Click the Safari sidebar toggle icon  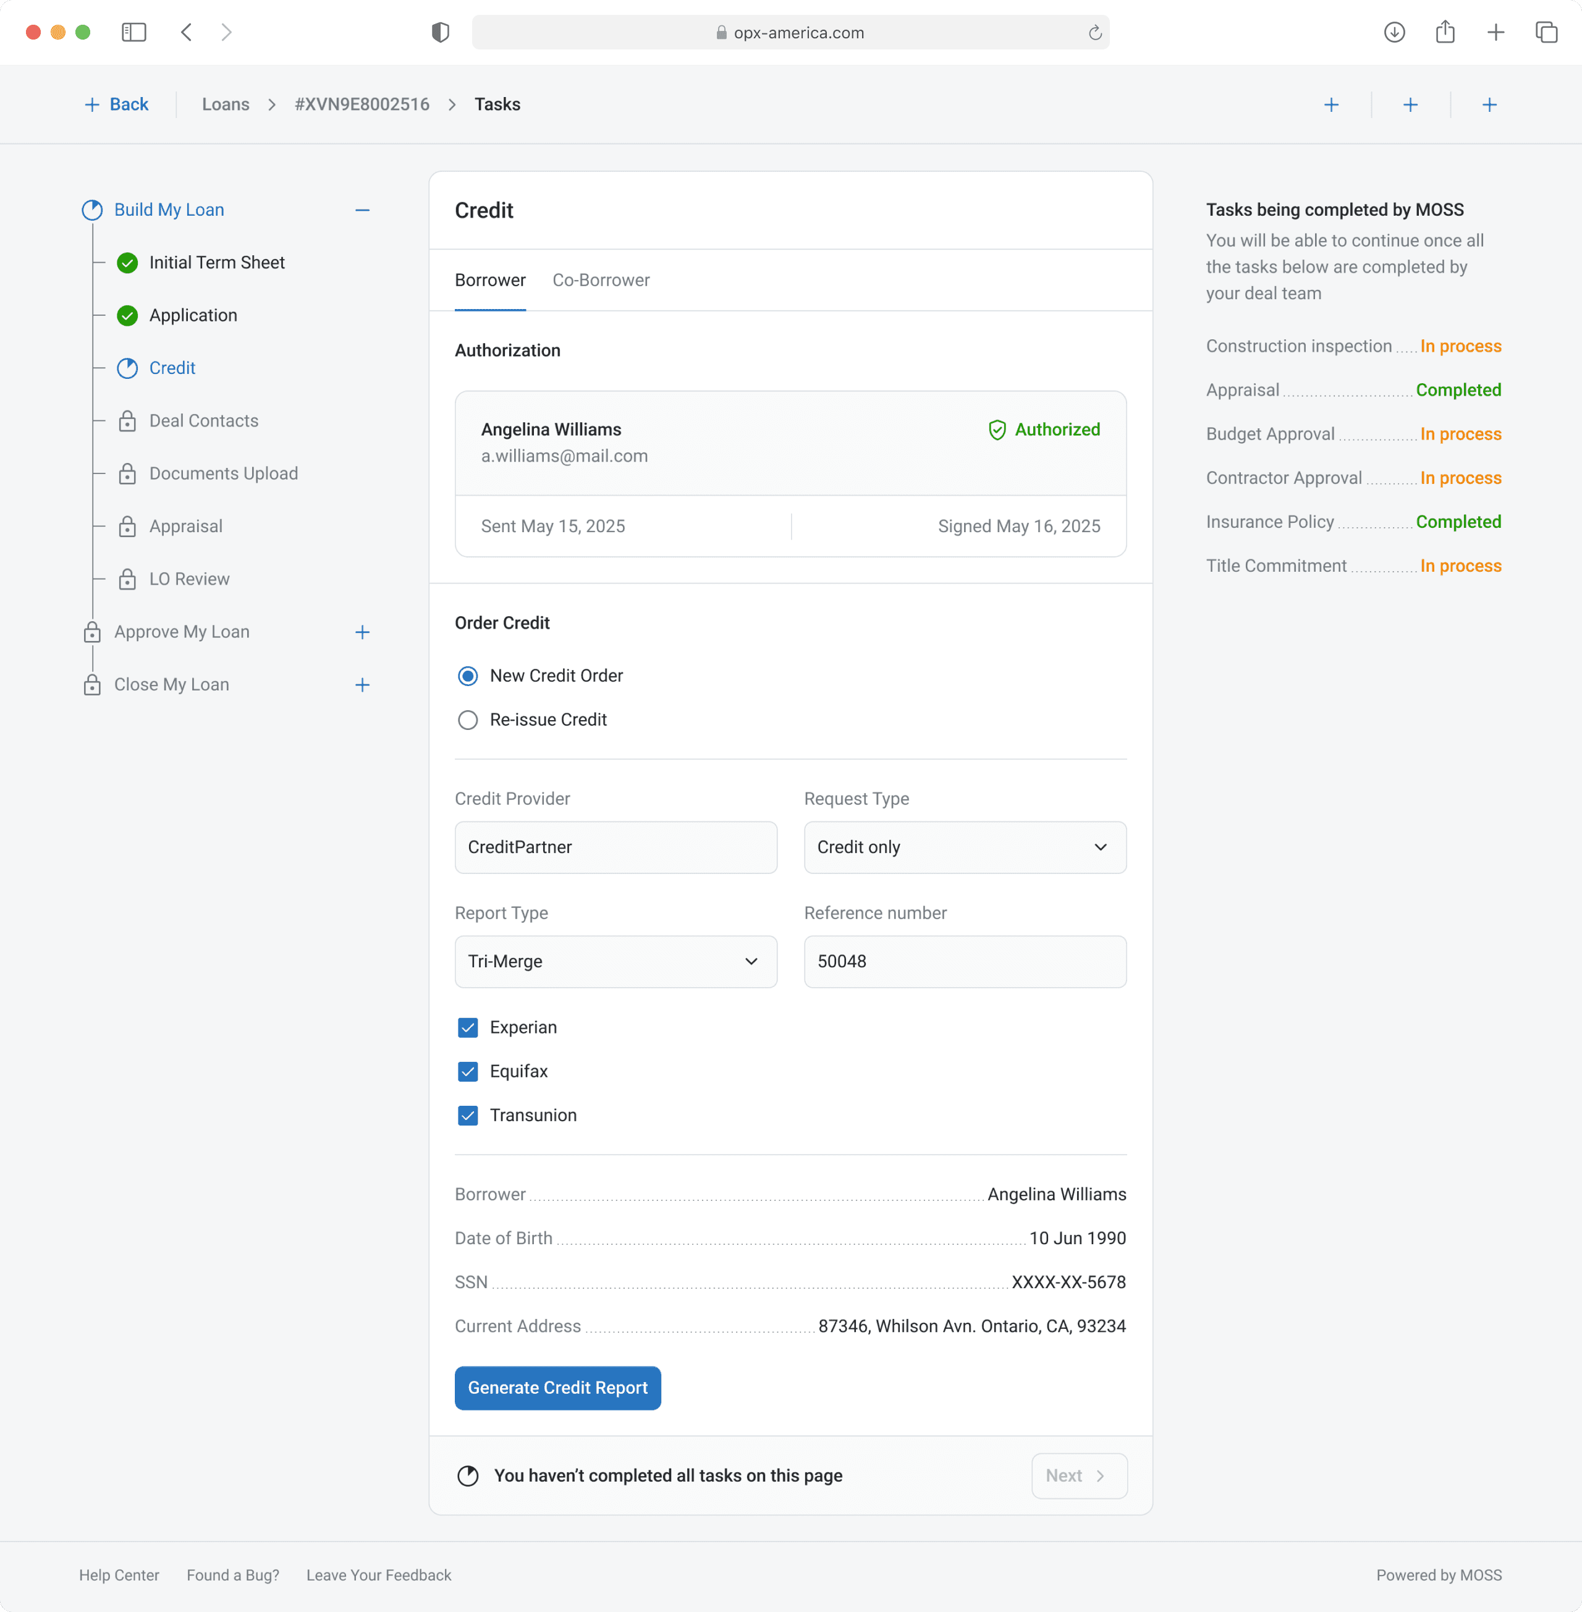click(x=133, y=32)
